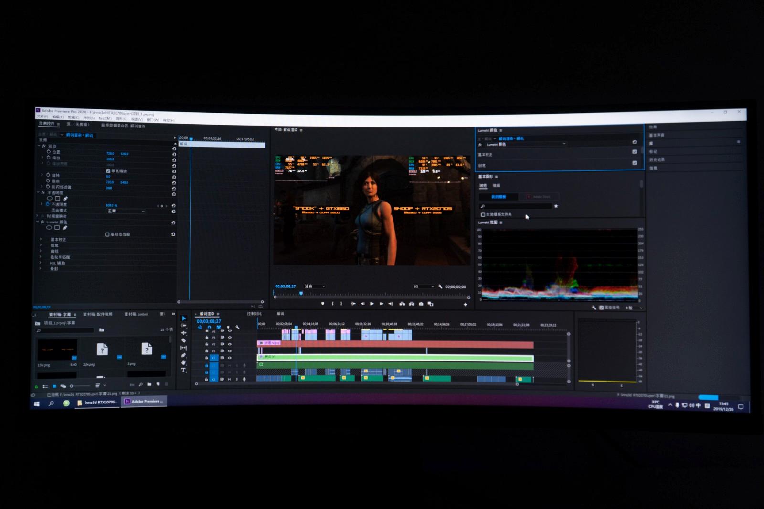This screenshot has height=509, width=764.
Task: Hide track V4 with its eye icon
Action: 229,337
